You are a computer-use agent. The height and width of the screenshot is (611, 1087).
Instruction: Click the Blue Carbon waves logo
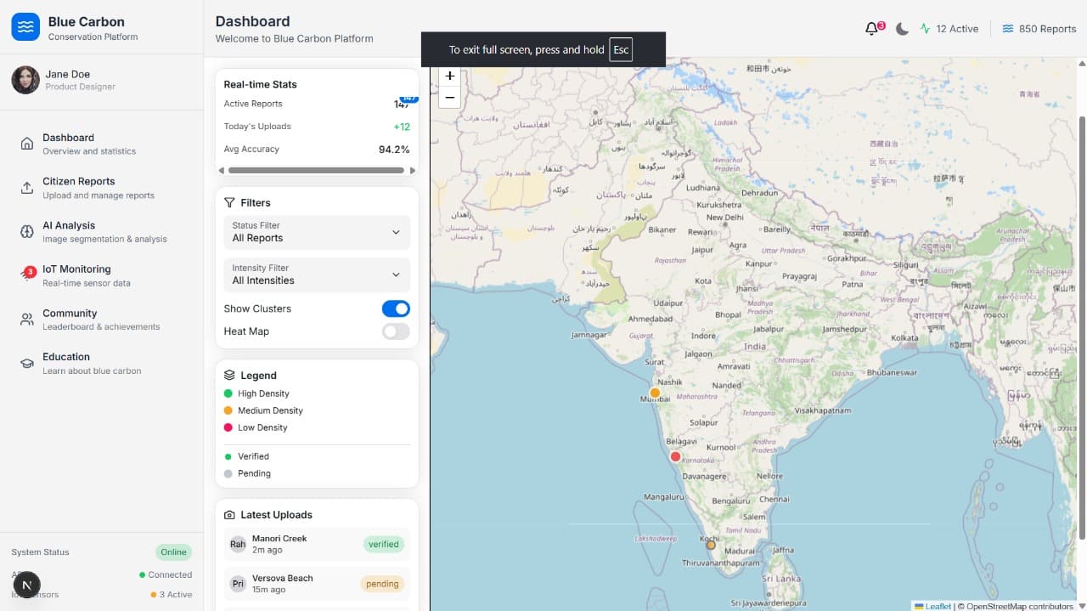[x=25, y=27]
